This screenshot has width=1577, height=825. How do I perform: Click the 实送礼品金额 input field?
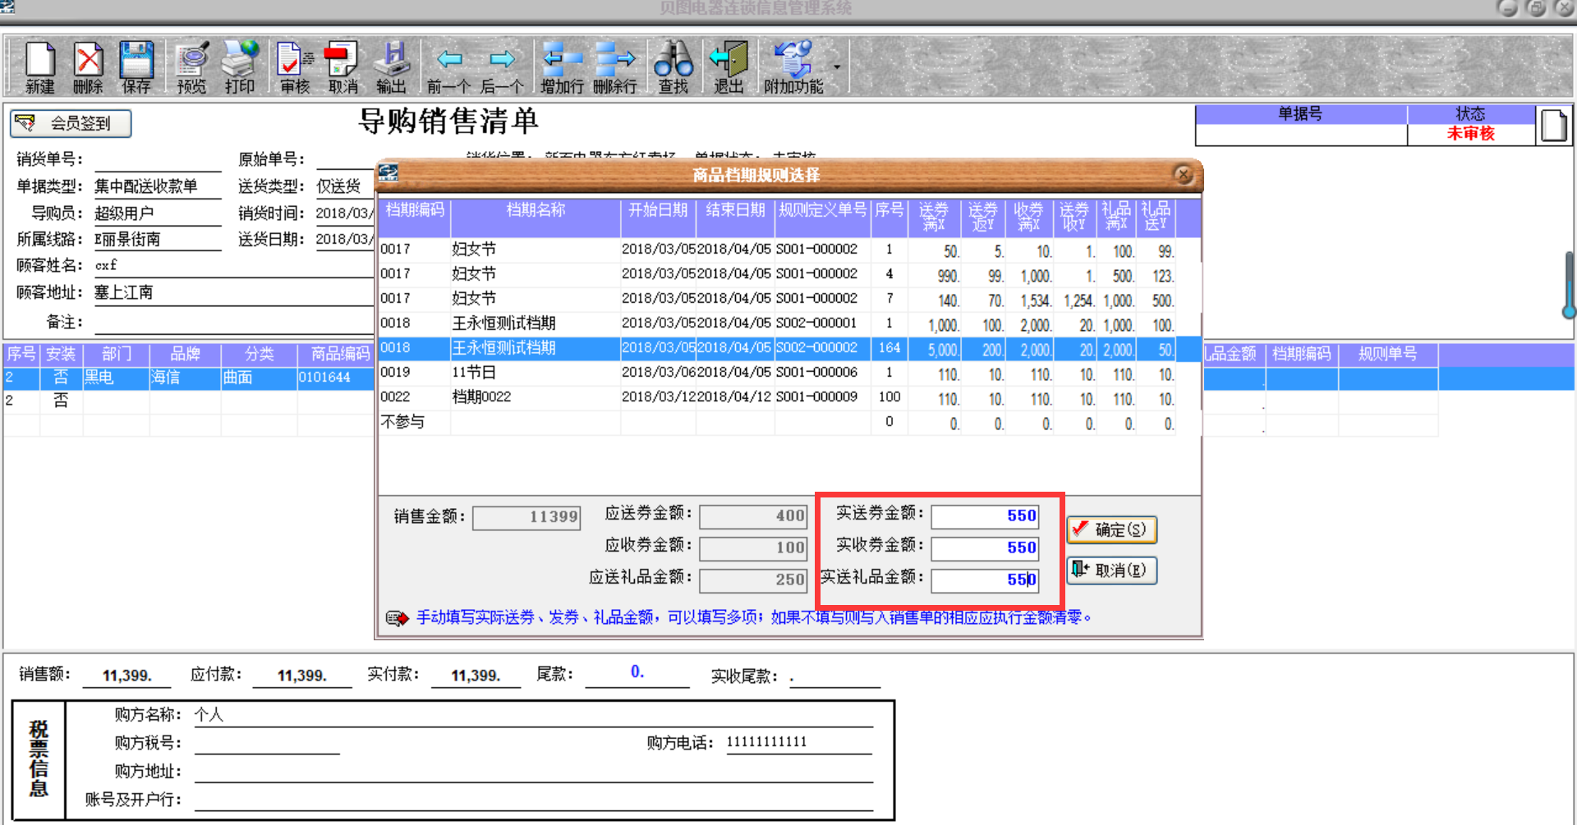click(x=985, y=580)
